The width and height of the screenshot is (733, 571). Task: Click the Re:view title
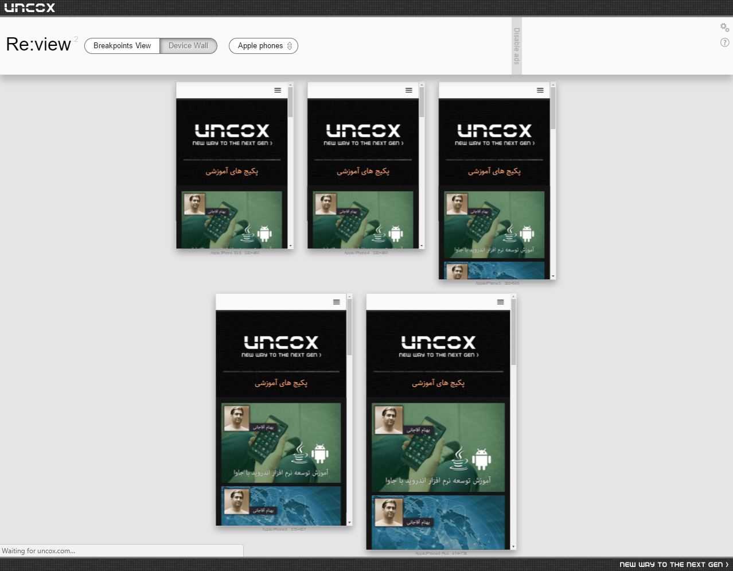(38, 44)
